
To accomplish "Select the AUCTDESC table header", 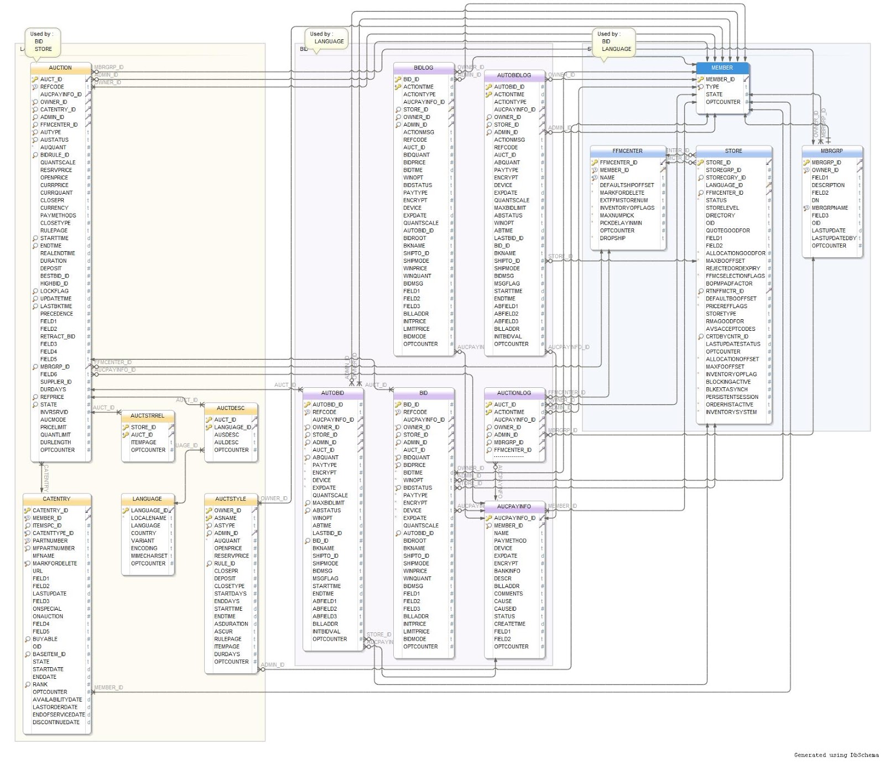I will click(x=231, y=408).
